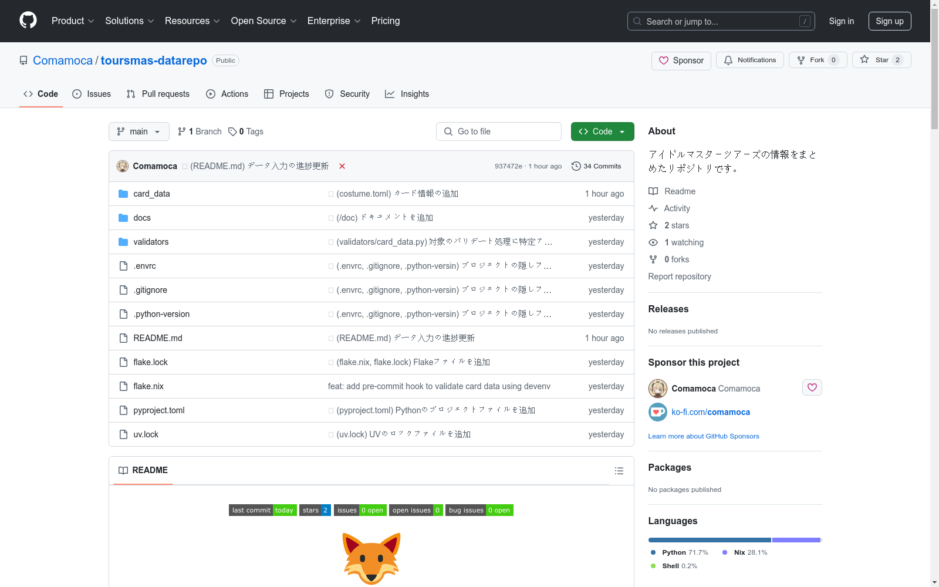Image resolution: width=939 pixels, height=587 pixels.
Task: Click the Comamoca commit author avatar
Action: tap(123, 166)
